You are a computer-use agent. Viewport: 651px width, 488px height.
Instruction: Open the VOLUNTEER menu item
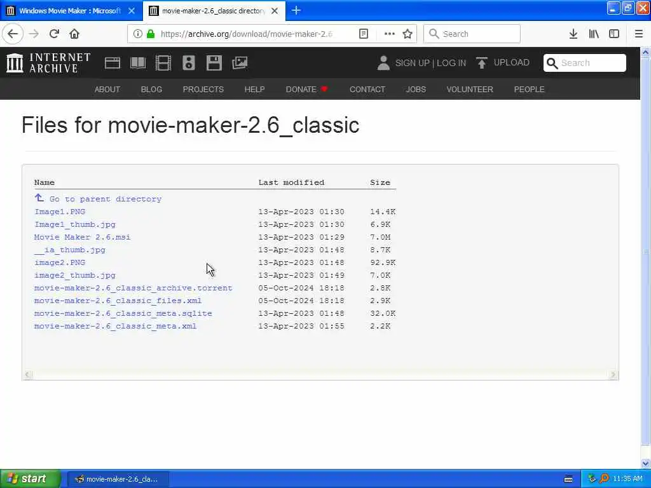click(470, 89)
